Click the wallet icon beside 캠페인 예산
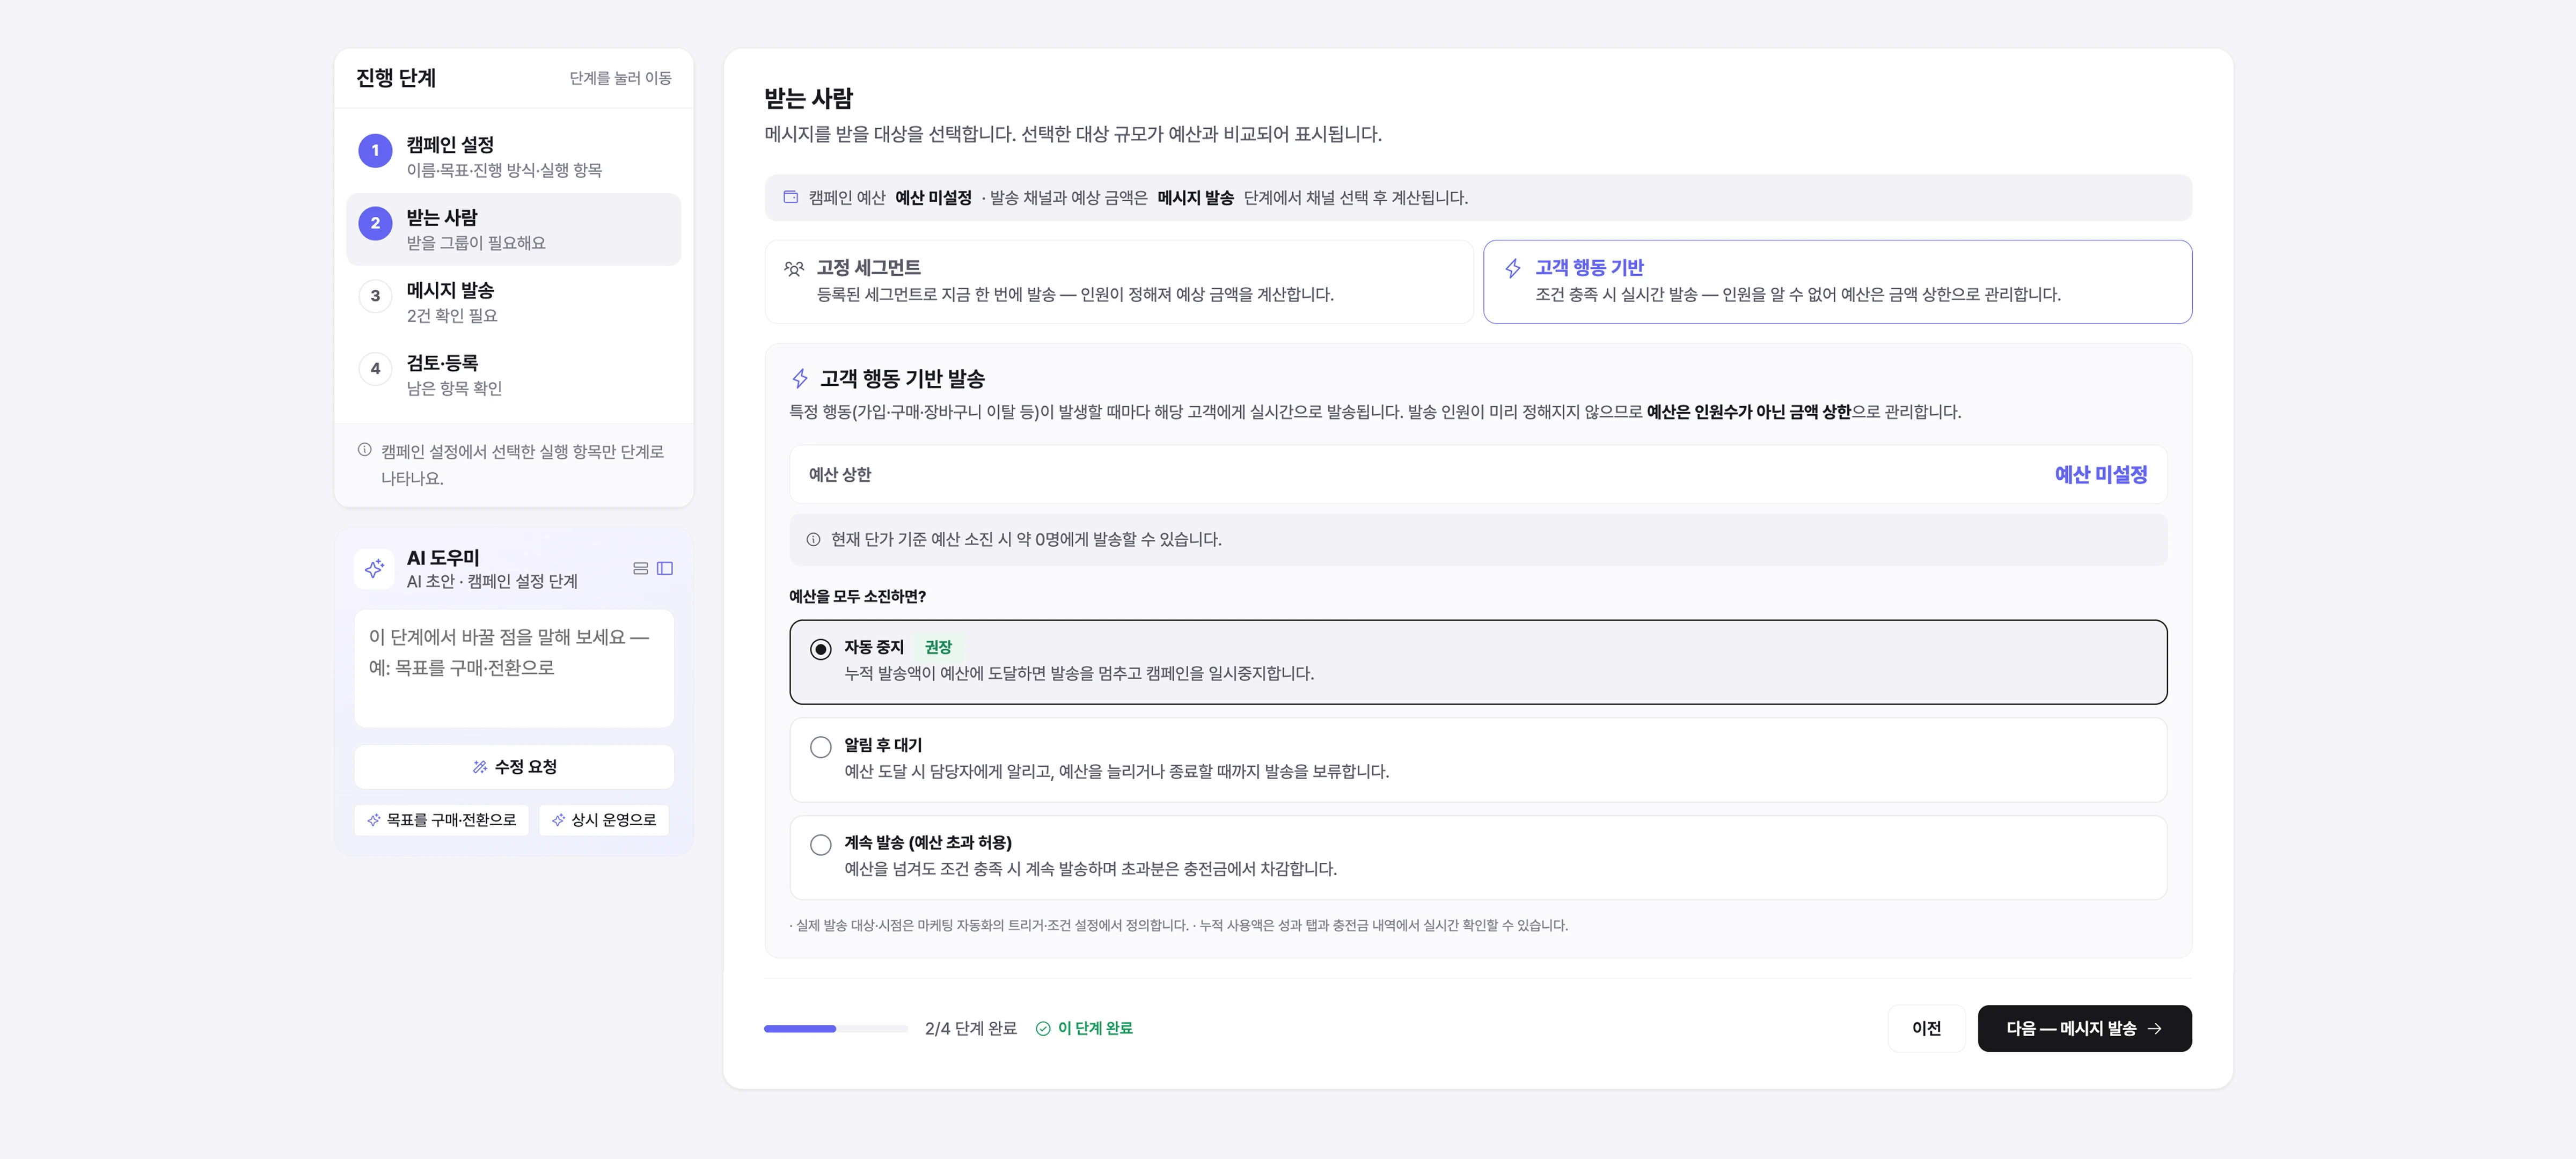 (790, 197)
